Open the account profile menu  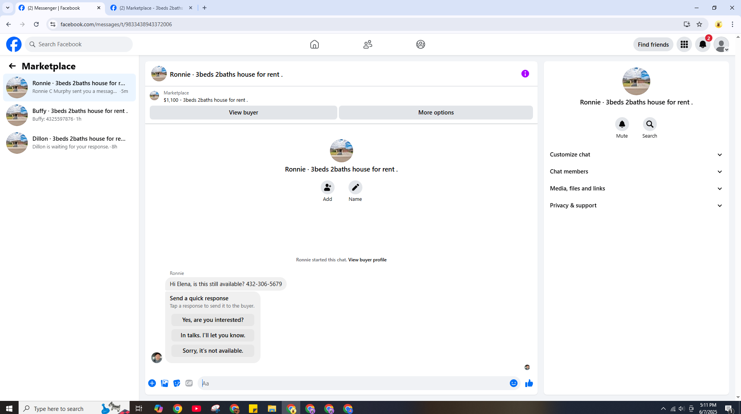tap(721, 44)
